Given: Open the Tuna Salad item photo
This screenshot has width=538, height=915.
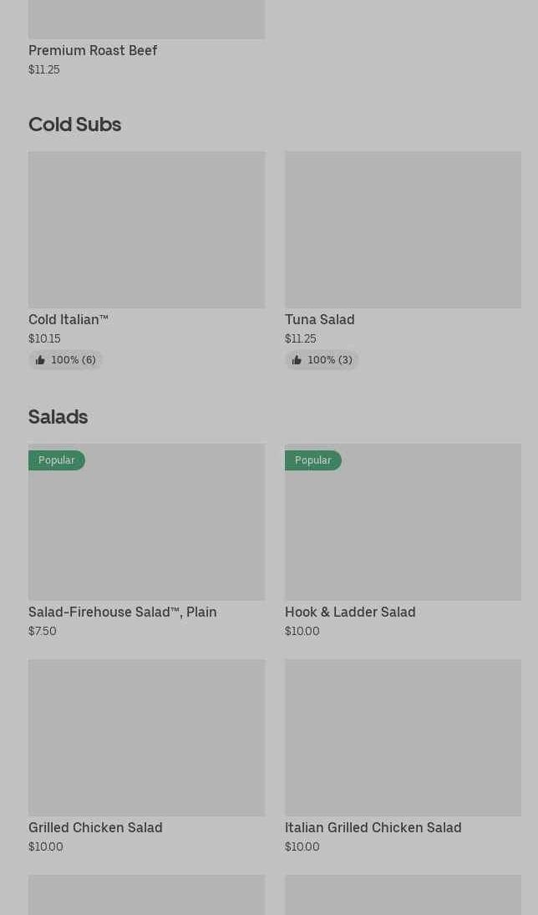Looking at the screenshot, I should (x=403, y=229).
